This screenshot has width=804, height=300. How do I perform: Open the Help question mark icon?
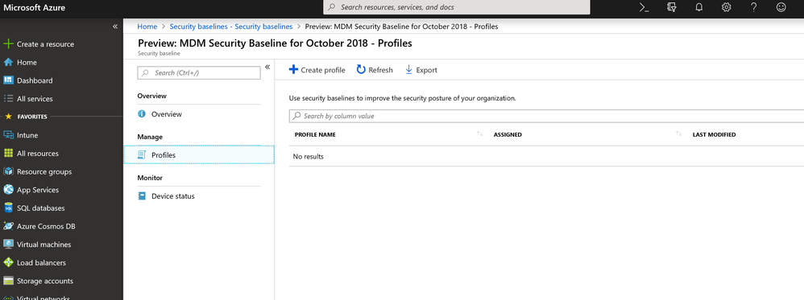click(753, 7)
